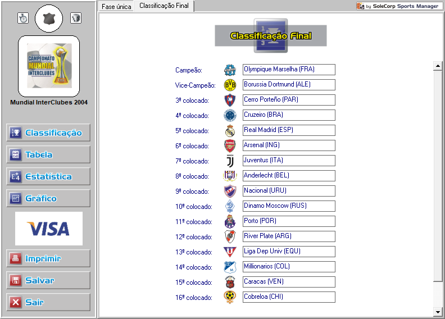Click the vertical scrollbar thumb
This screenshot has height=319, width=445.
point(438,176)
